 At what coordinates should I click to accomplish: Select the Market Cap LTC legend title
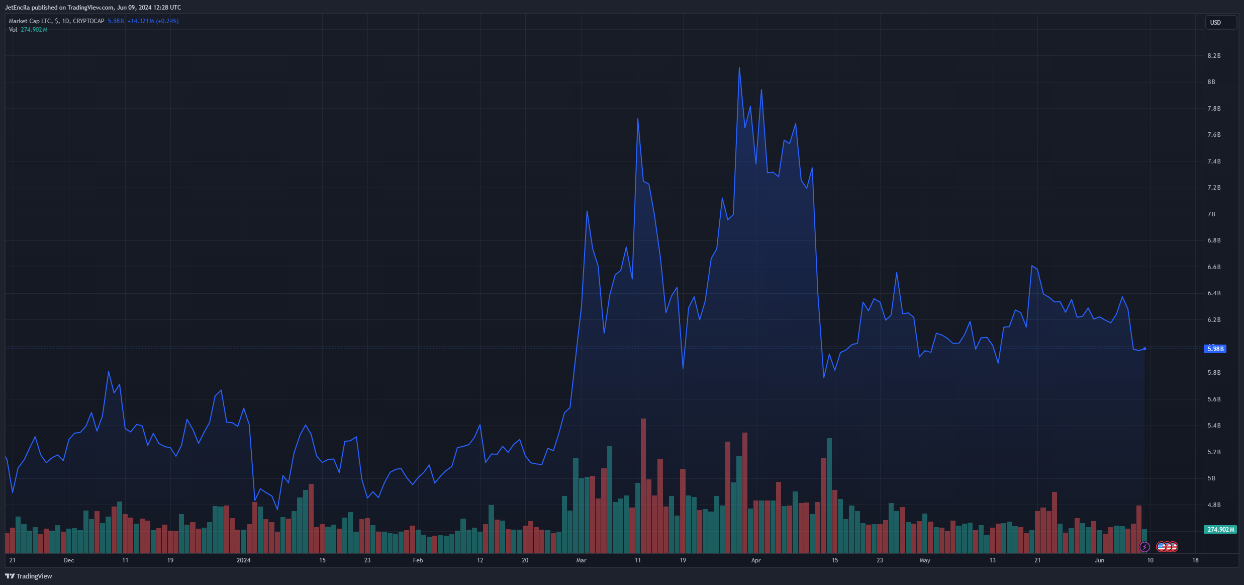(x=56, y=21)
